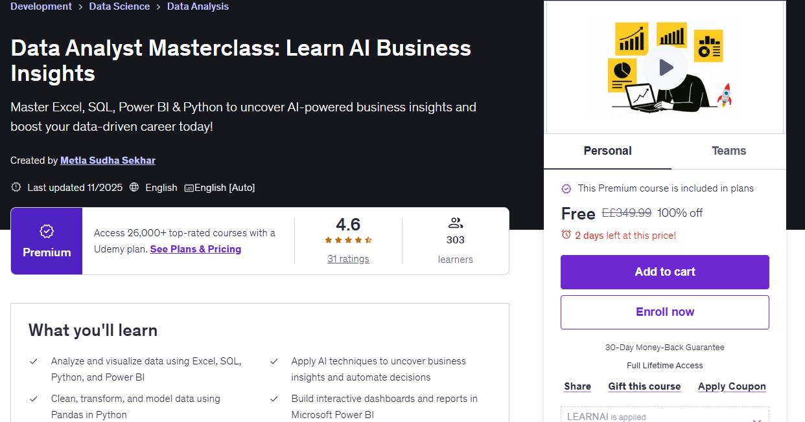805x422 pixels.
Task: Click the Enroll now button
Action: [665, 312]
